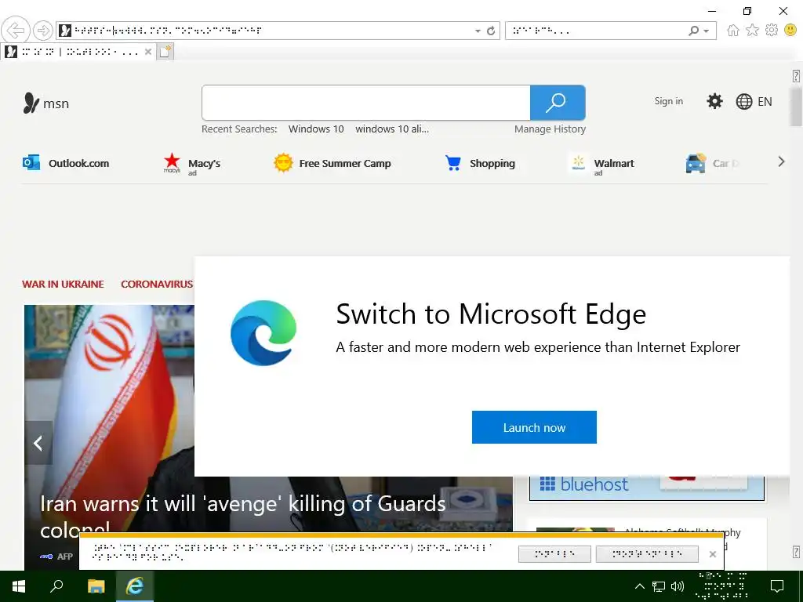The image size is (803, 602).
Task: Click Manage History link
Action: [x=550, y=129]
